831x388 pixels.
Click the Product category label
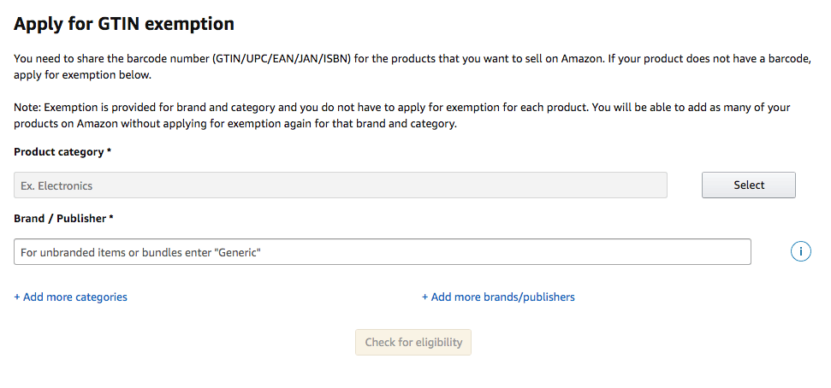[59, 152]
